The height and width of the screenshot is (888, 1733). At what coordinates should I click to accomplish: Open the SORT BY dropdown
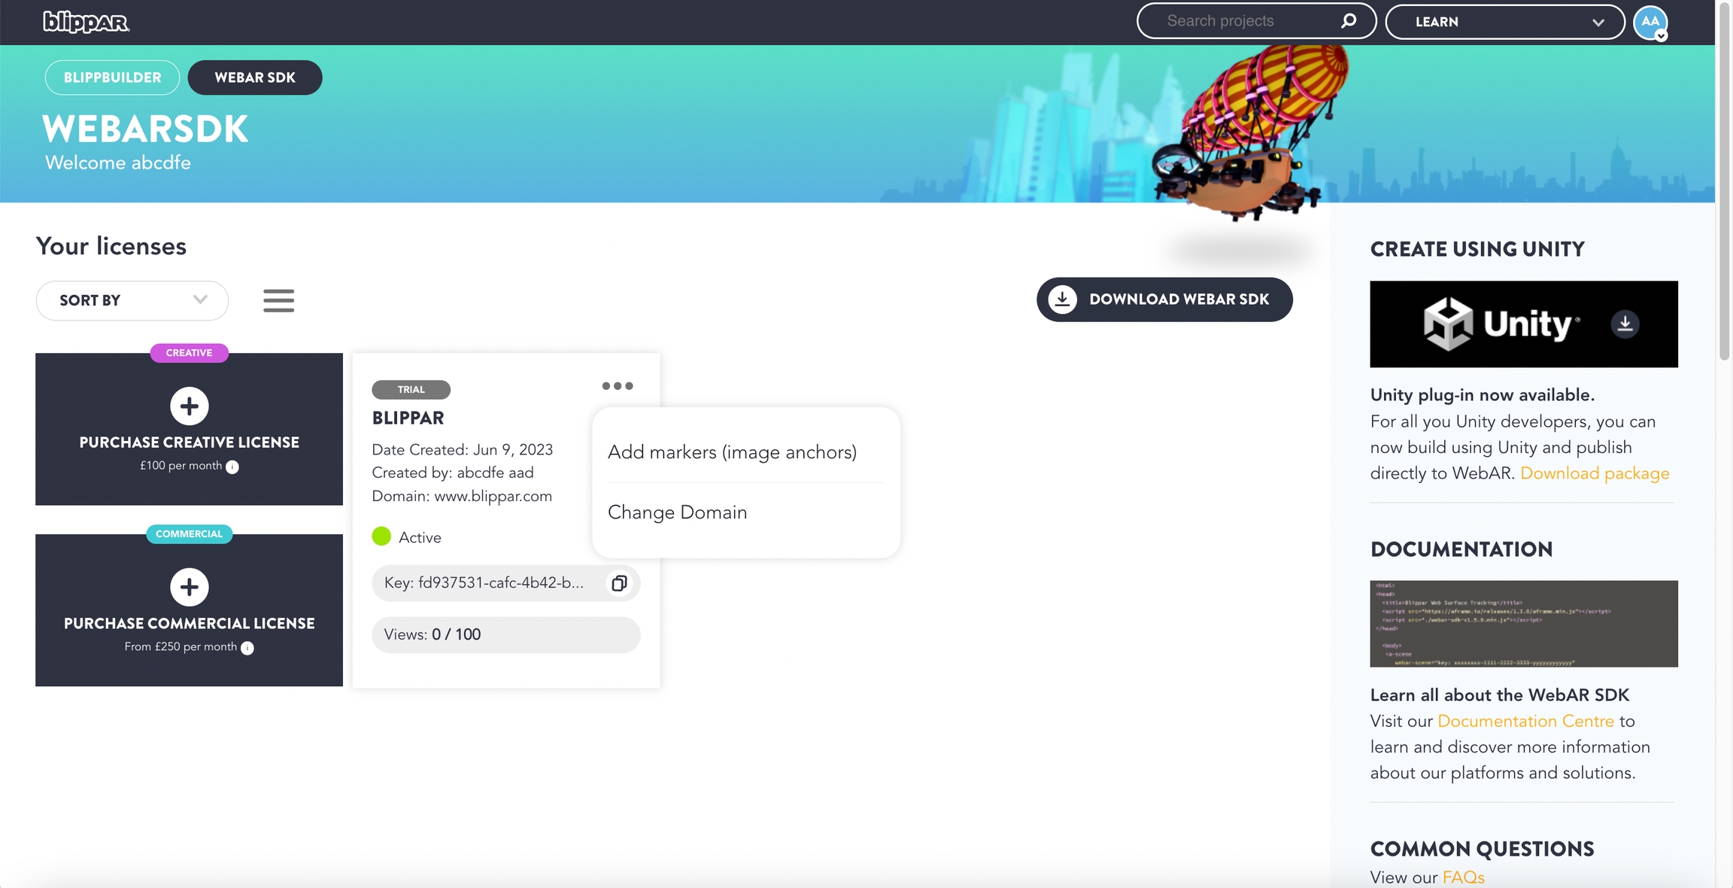(132, 300)
